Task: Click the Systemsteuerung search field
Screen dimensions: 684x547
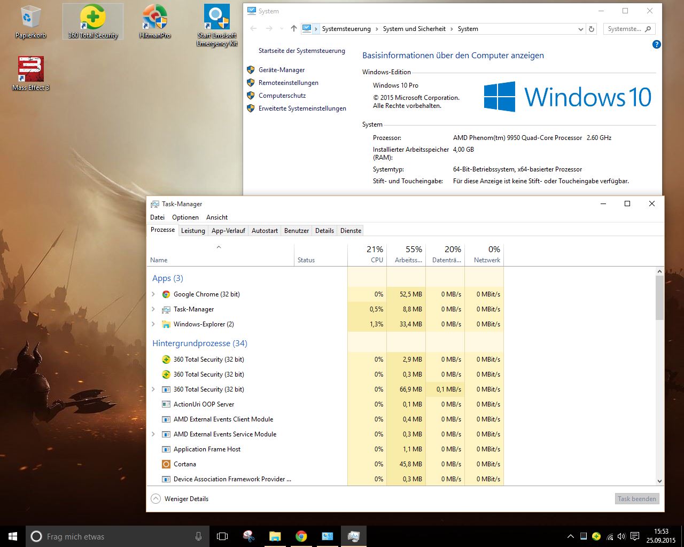Action: pos(624,29)
